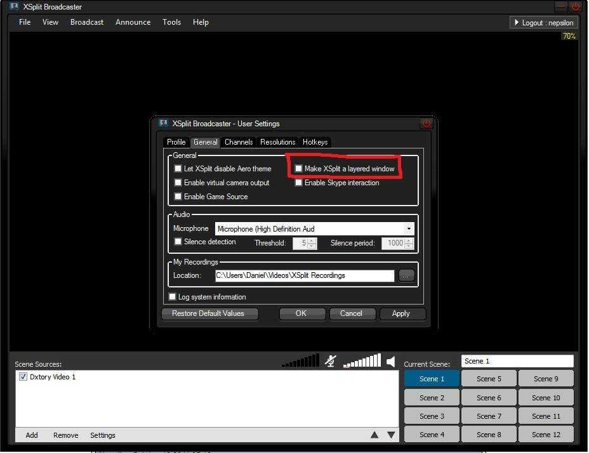The image size is (589, 453).
Task: Click XSplit Broadcaster title bar app icon
Action: (x=14, y=6)
